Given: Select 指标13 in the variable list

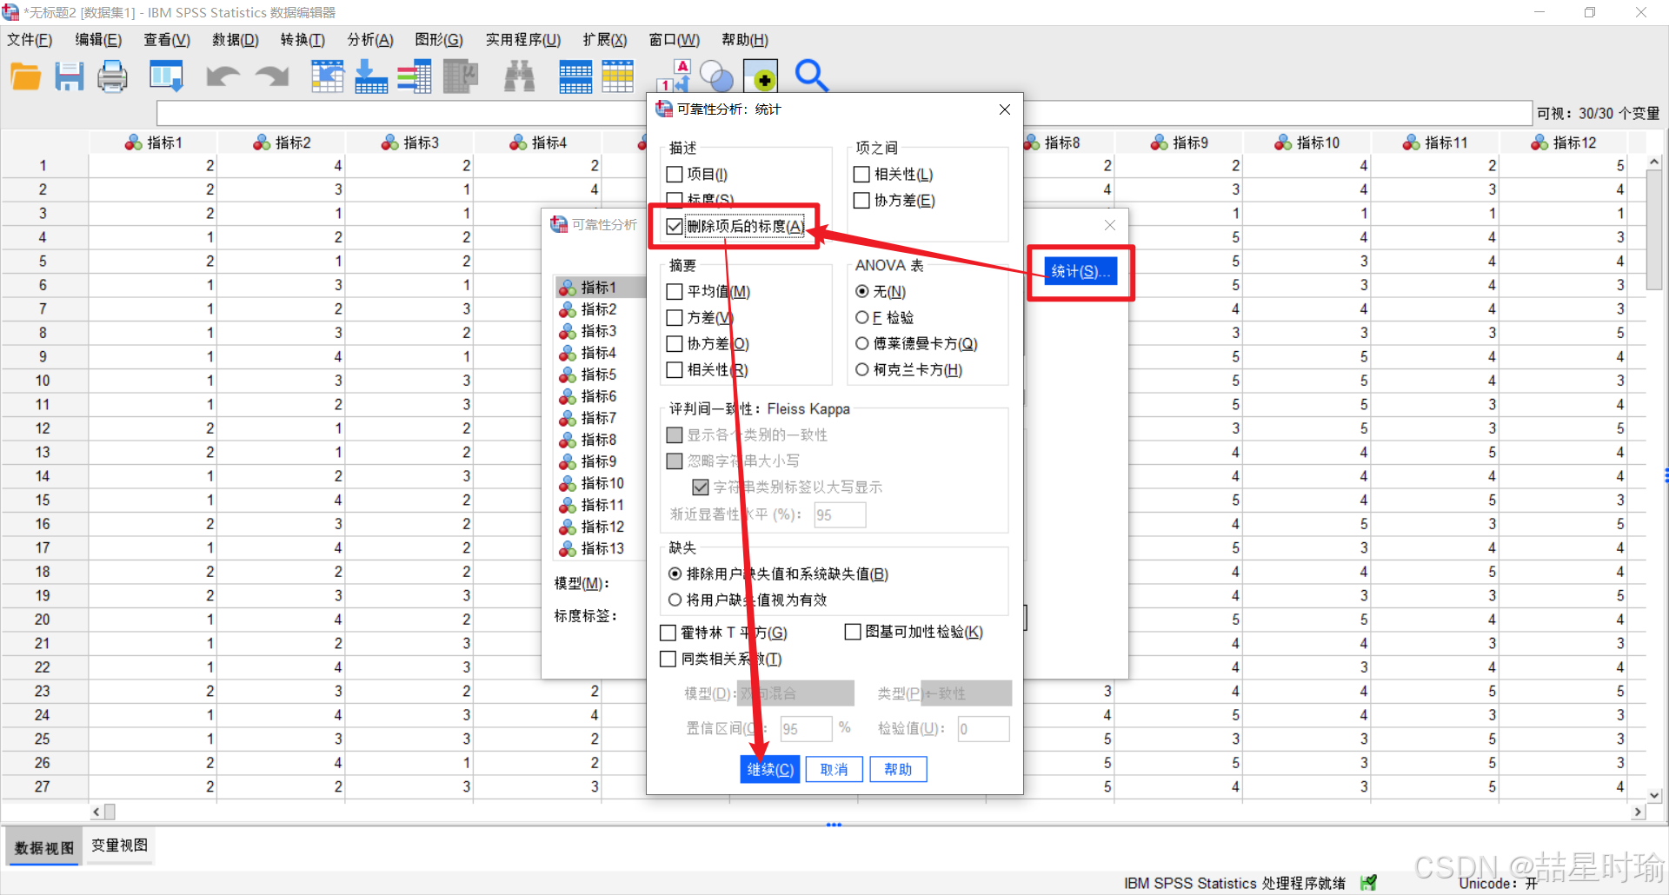Looking at the screenshot, I should 602,548.
